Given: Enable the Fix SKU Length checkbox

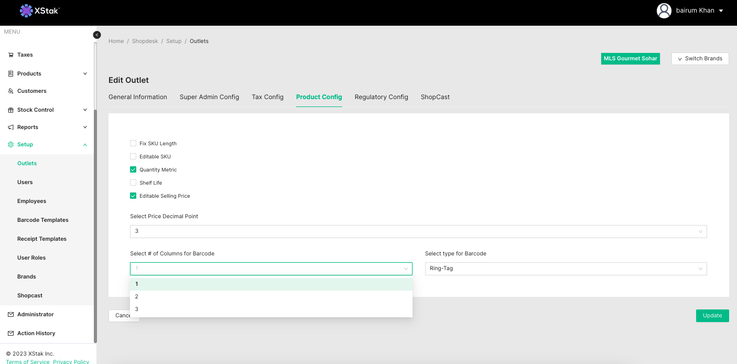Looking at the screenshot, I should click(133, 143).
